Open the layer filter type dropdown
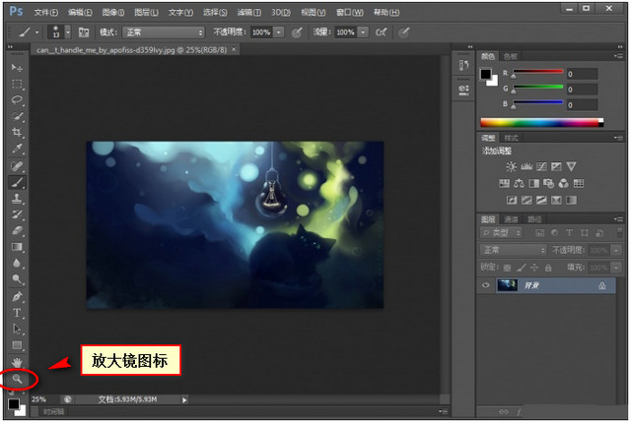Screen dimensions: 631x423 coord(501,233)
